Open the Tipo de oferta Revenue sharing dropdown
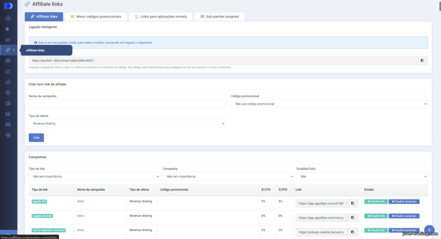441x239 pixels. point(127,123)
